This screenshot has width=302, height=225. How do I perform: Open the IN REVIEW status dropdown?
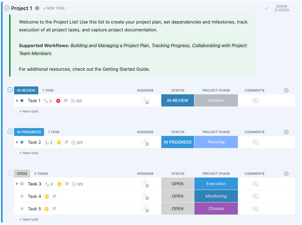point(177,101)
